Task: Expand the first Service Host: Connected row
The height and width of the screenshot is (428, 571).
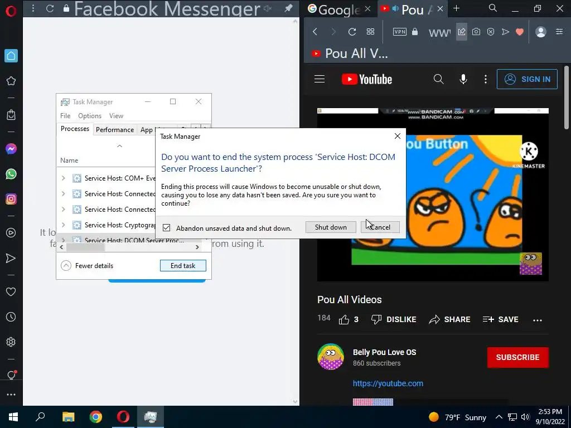Action: point(64,193)
